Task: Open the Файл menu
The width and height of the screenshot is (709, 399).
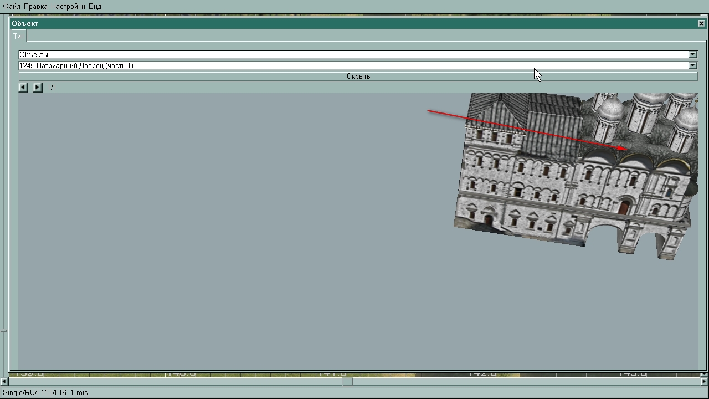Action: coord(12,6)
